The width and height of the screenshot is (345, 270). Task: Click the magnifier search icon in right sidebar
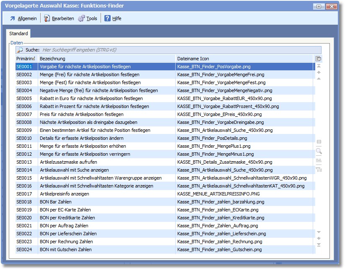click(319, 151)
